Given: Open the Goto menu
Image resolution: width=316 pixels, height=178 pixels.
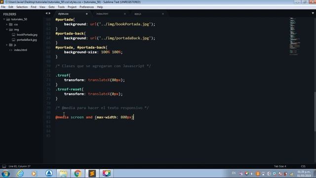Looking at the screenshot, I should 51,7.
